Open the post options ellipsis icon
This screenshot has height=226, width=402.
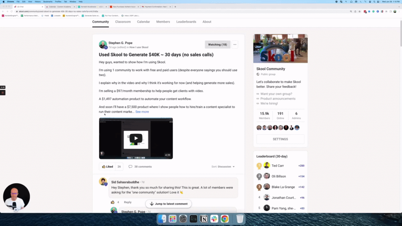[235, 44]
